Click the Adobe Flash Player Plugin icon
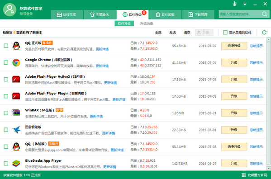The image size is (271, 179). 16,96
